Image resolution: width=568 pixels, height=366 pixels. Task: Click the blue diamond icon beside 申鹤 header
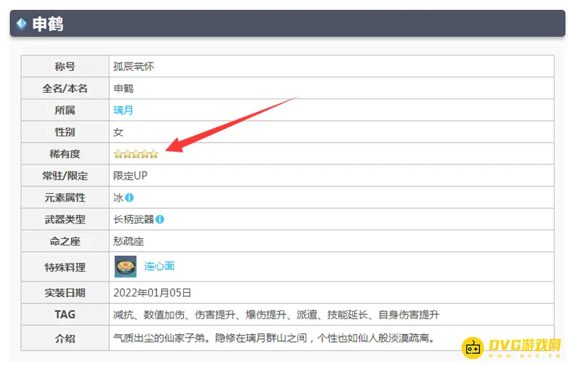point(21,24)
